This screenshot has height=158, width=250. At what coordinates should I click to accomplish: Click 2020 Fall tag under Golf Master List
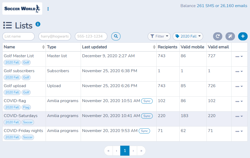(x=12, y=62)
